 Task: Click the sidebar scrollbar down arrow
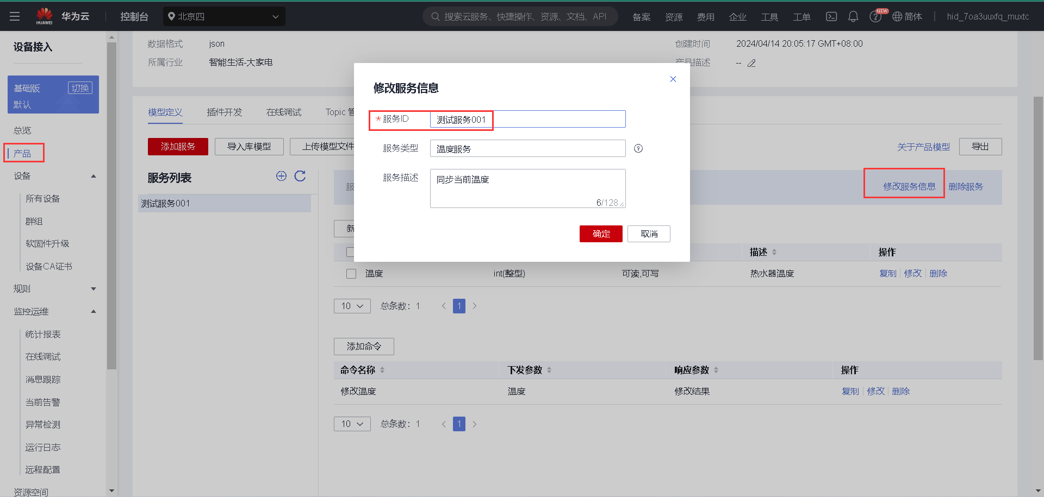111,490
